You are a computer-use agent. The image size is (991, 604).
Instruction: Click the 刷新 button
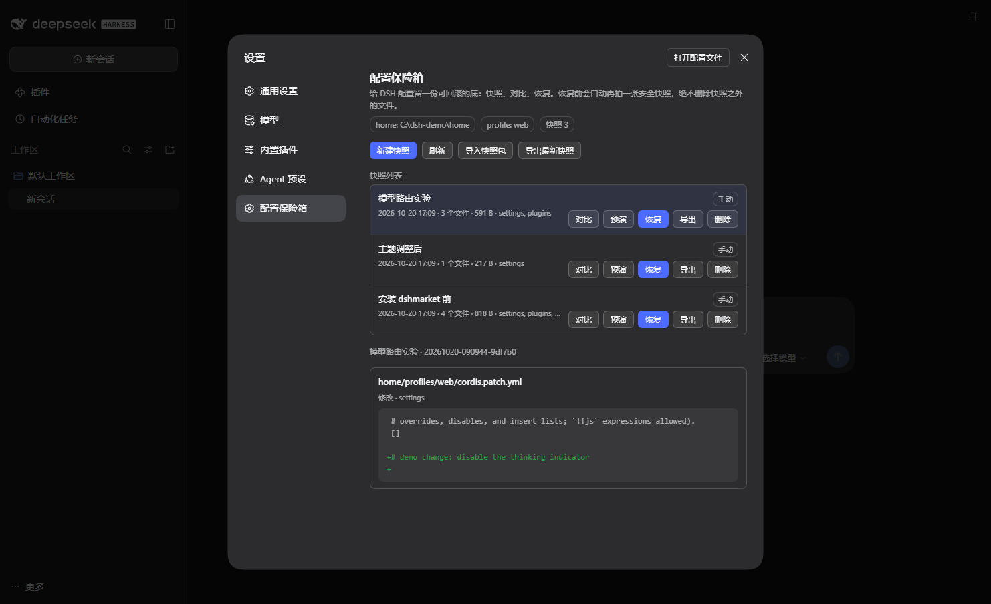click(437, 150)
